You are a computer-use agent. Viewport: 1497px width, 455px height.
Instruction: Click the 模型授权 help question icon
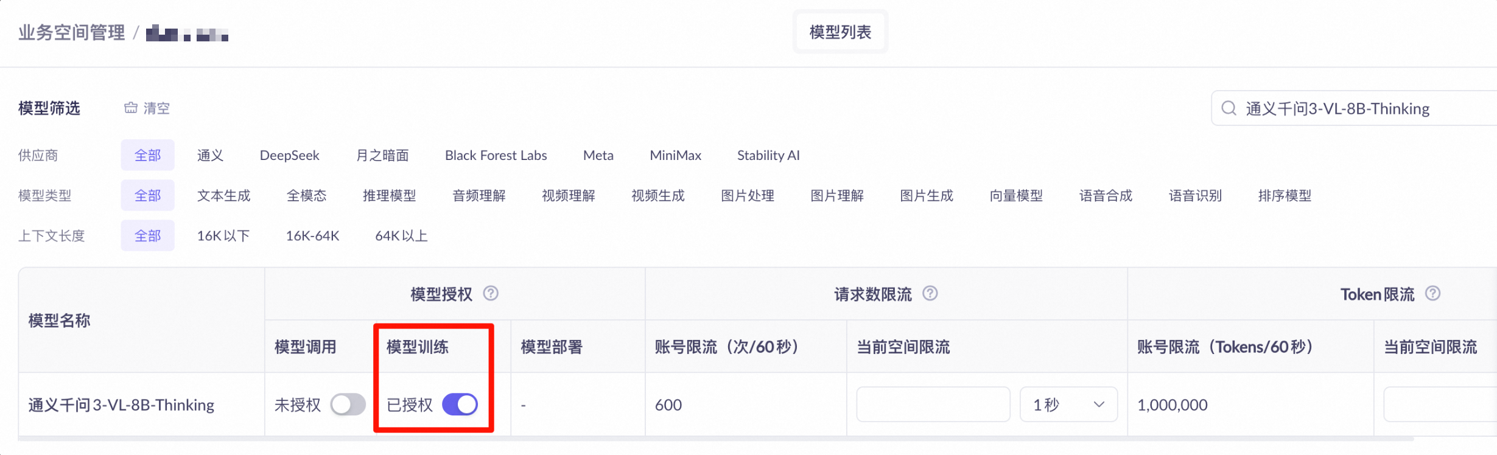click(491, 294)
